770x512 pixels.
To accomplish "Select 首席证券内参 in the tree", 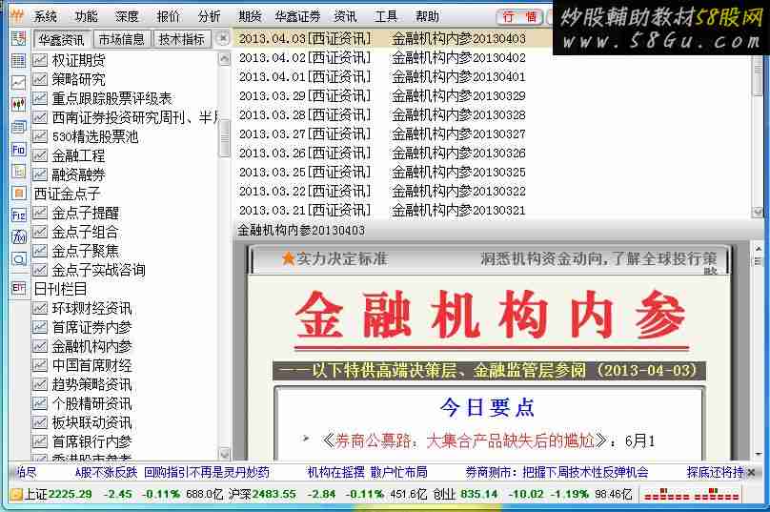I will tap(92, 328).
